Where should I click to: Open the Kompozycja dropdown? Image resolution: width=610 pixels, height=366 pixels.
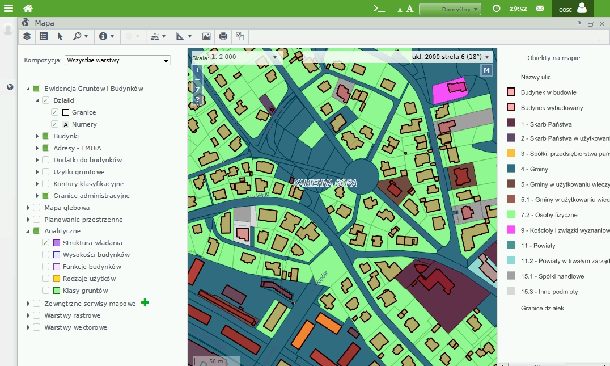click(117, 60)
